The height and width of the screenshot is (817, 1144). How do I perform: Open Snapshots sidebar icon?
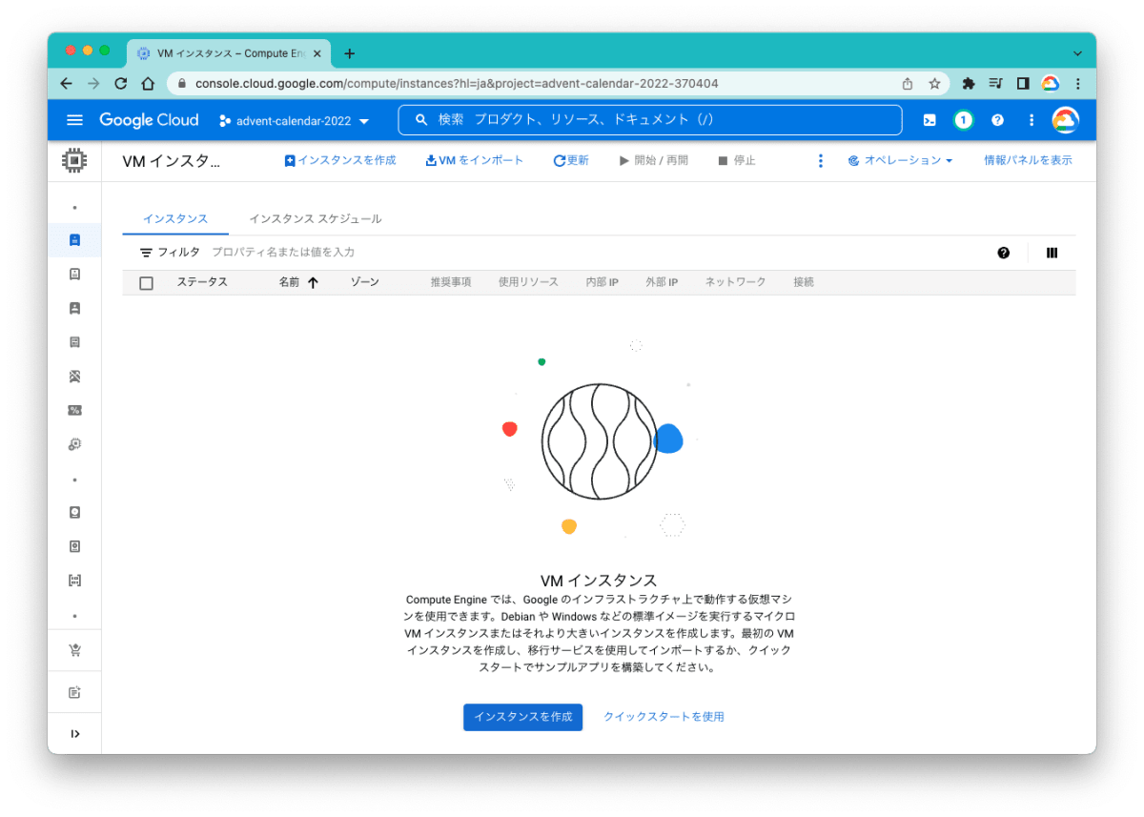point(74,546)
